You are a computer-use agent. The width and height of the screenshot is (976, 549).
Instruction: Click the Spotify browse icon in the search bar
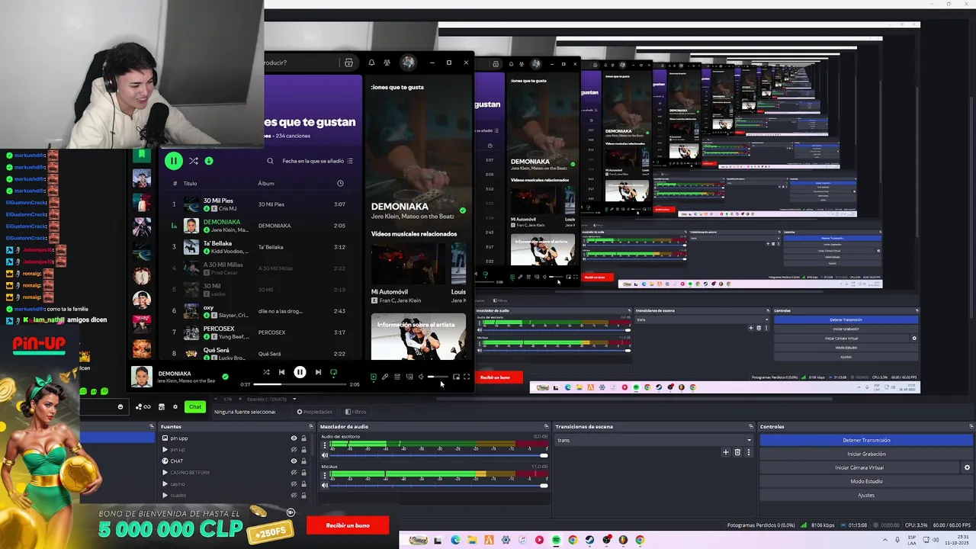(x=348, y=63)
